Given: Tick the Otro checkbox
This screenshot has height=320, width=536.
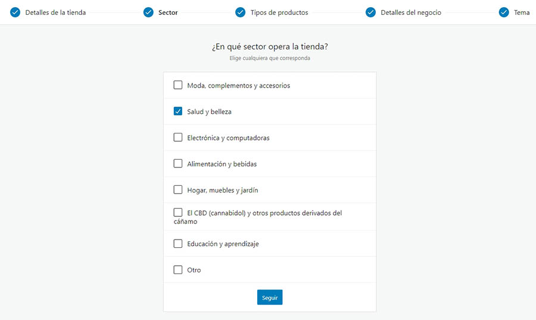Looking at the screenshot, I should tap(178, 269).
